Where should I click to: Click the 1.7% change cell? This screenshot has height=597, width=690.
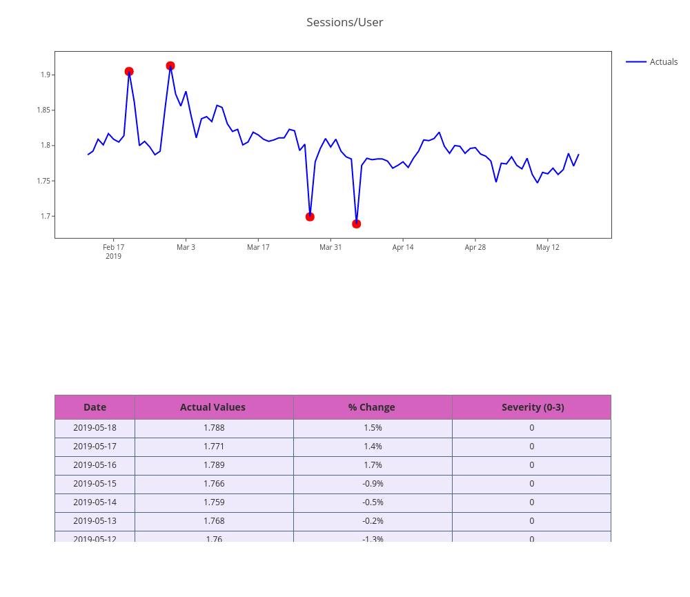pyautogui.click(x=373, y=465)
